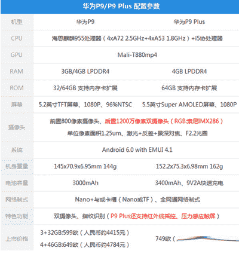Select the 特色功能 row label

(x=17, y=216)
